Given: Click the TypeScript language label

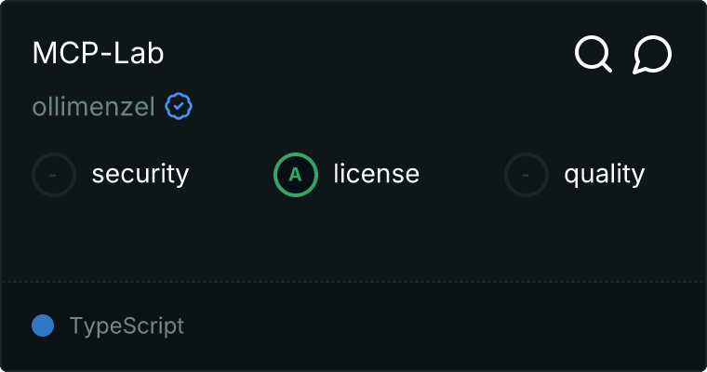Looking at the screenshot, I should [127, 326].
